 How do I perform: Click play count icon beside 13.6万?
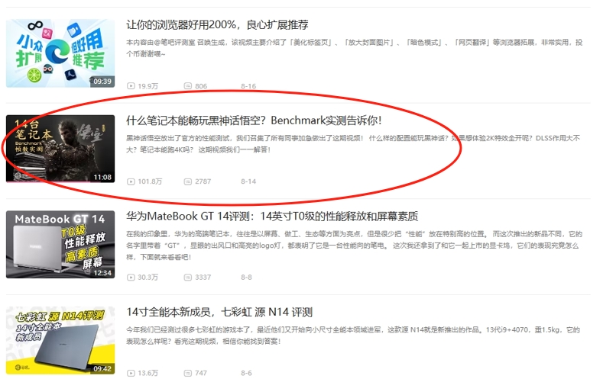coord(131,373)
